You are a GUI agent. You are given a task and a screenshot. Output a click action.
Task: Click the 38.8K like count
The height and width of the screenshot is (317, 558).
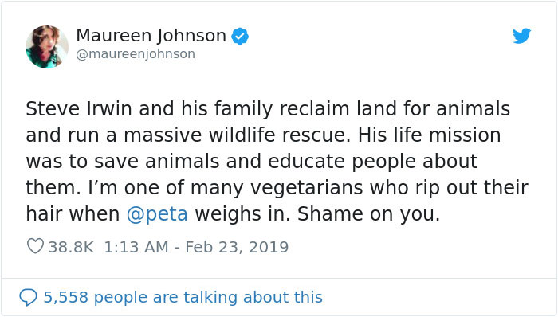click(71, 247)
